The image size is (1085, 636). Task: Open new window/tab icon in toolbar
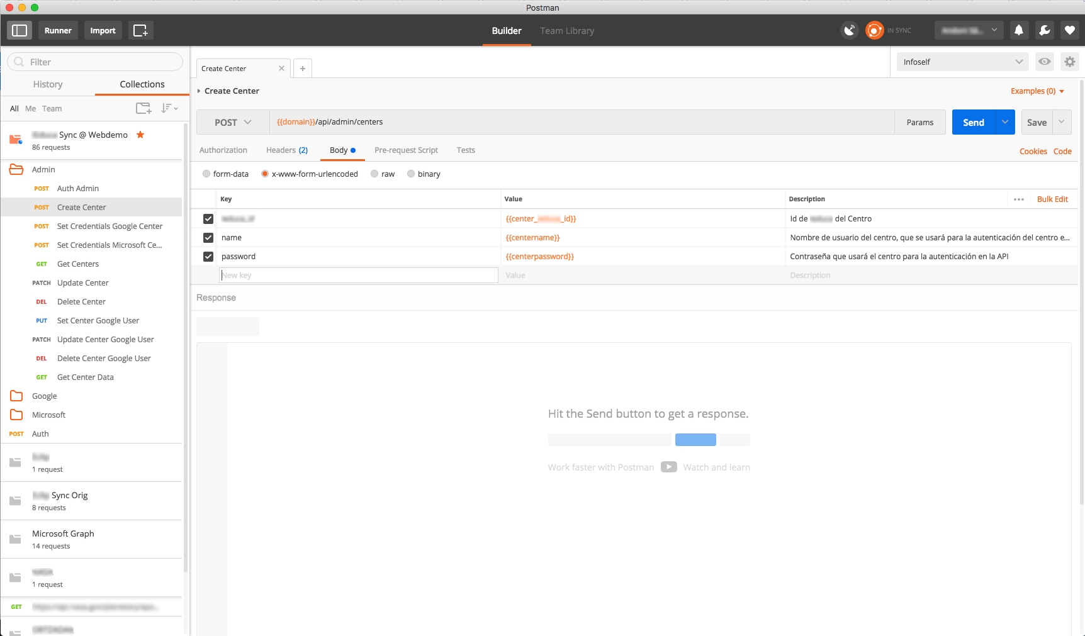pyautogui.click(x=141, y=30)
